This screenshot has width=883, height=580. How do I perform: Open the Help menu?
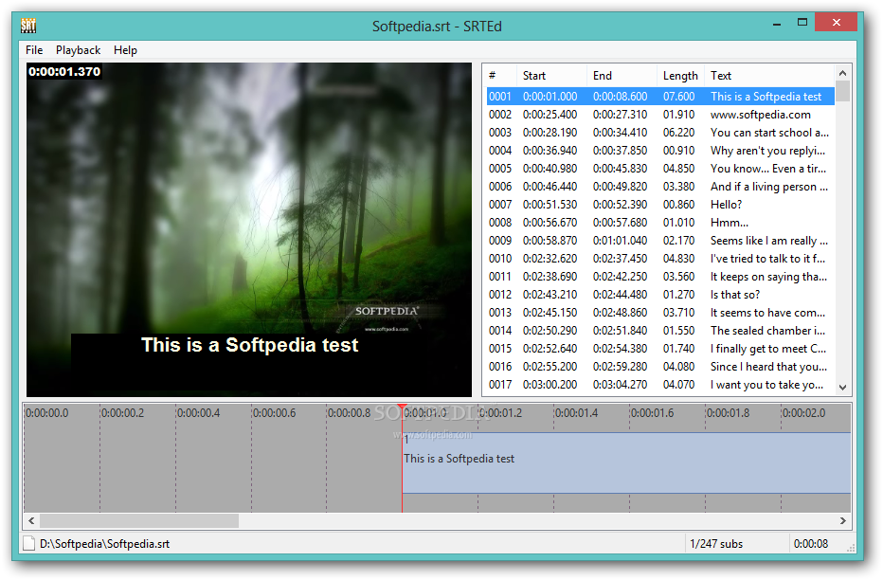125,50
